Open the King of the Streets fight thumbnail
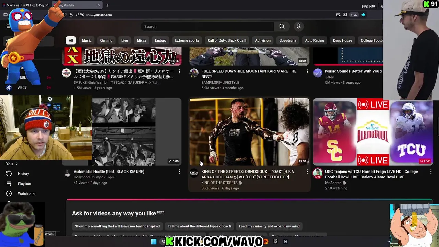The height and width of the screenshot is (247, 439). click(x=249, y=132)
